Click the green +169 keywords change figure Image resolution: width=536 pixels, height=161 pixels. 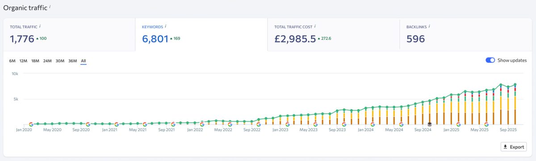[x=175, y=38]
